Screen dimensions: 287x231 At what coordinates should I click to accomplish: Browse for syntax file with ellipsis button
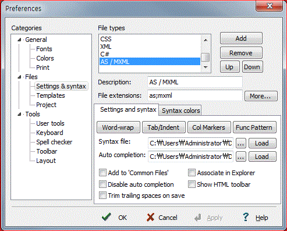(x=241, y=143)
